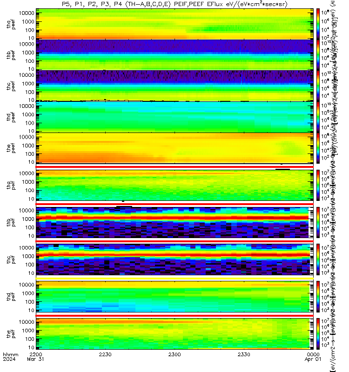Click inside the 'the peef' spectrogram panel
349x372 pixels.
pyautogui.click(x=174, y=148)
